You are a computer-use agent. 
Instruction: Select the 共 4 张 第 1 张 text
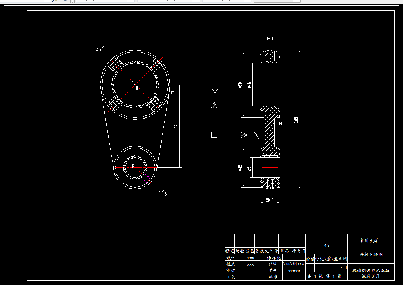click(x=324, y=276)
